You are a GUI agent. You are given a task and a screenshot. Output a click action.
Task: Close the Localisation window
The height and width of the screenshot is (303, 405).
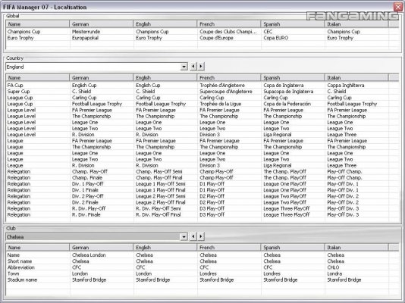pos(398,7)
